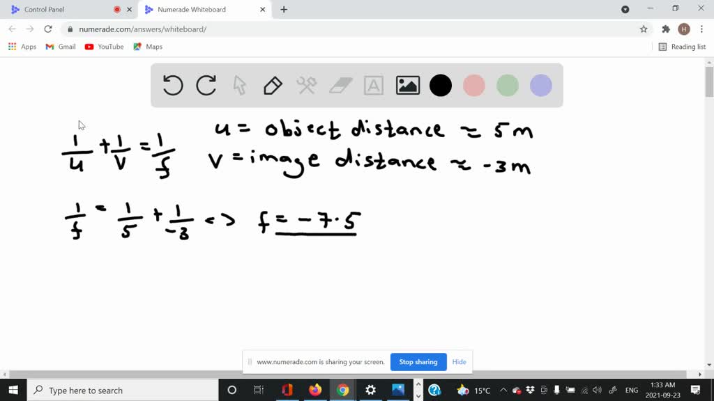The height and width of the screenshot is (401, 714).
Task: Expand hidden icons in the system tray
Action: pyautogui.click(x=503, y=391)
